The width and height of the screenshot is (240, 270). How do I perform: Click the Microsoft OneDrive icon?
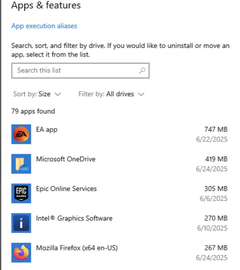coord(21,164)
